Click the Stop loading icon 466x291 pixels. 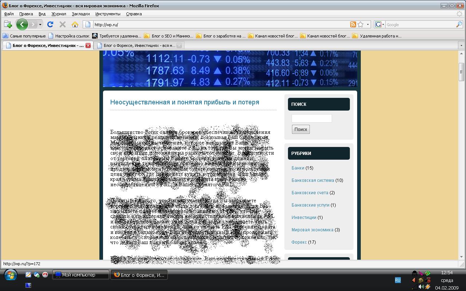pos(63,24)
